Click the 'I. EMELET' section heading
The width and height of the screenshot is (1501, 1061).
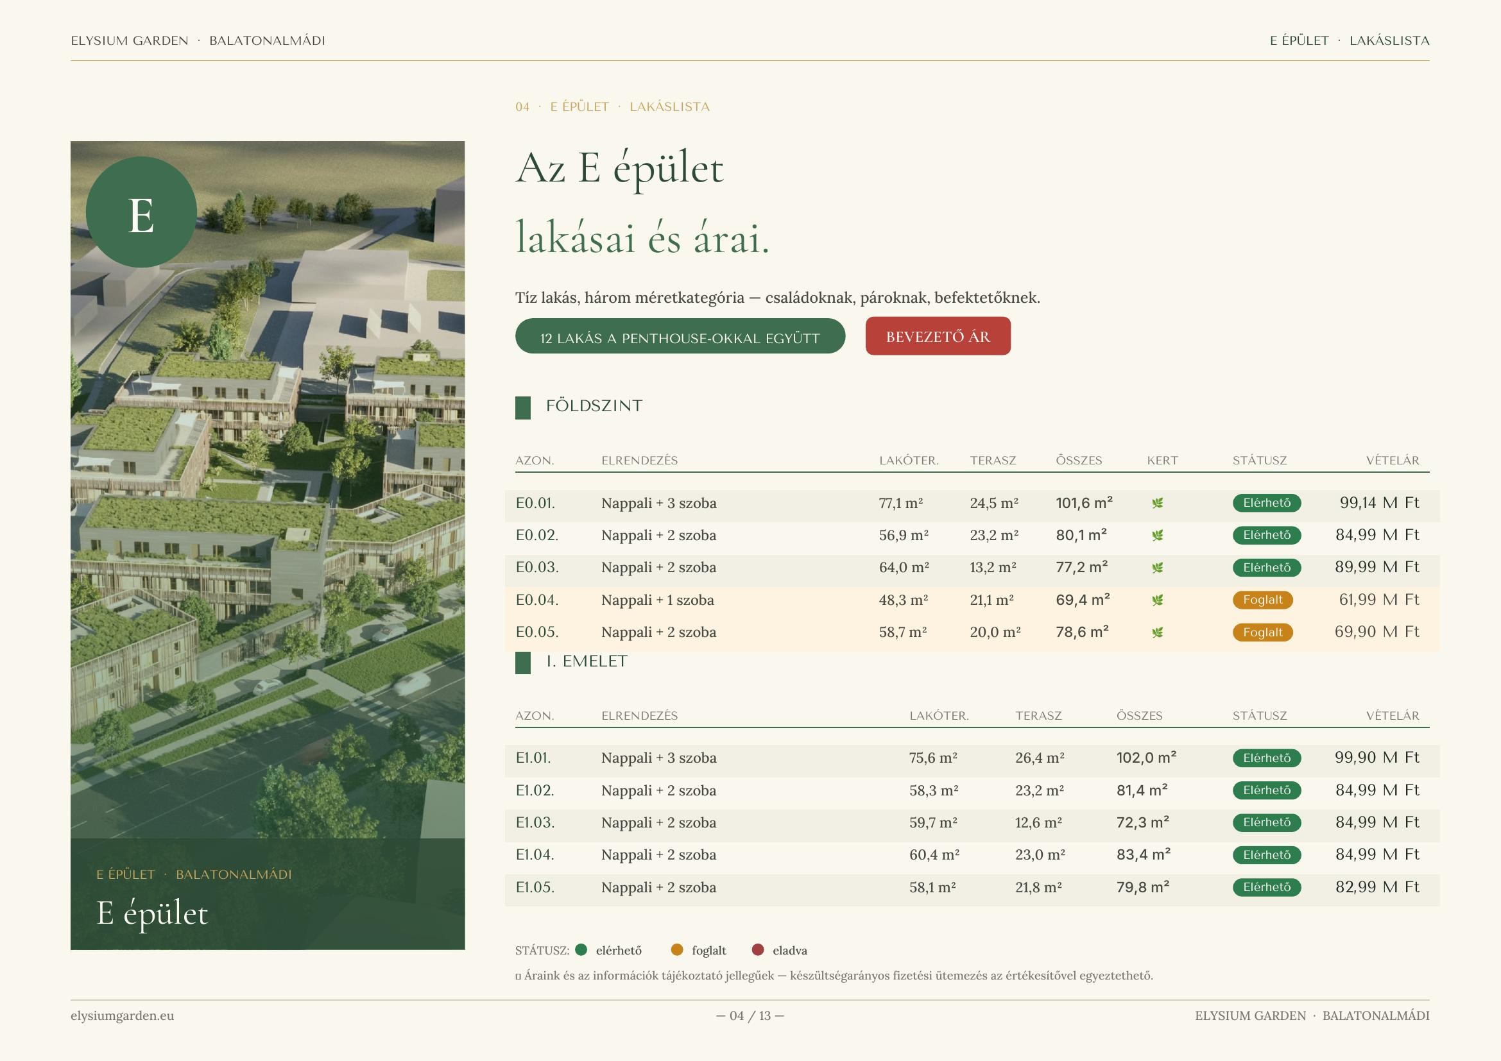coord(587,661)
